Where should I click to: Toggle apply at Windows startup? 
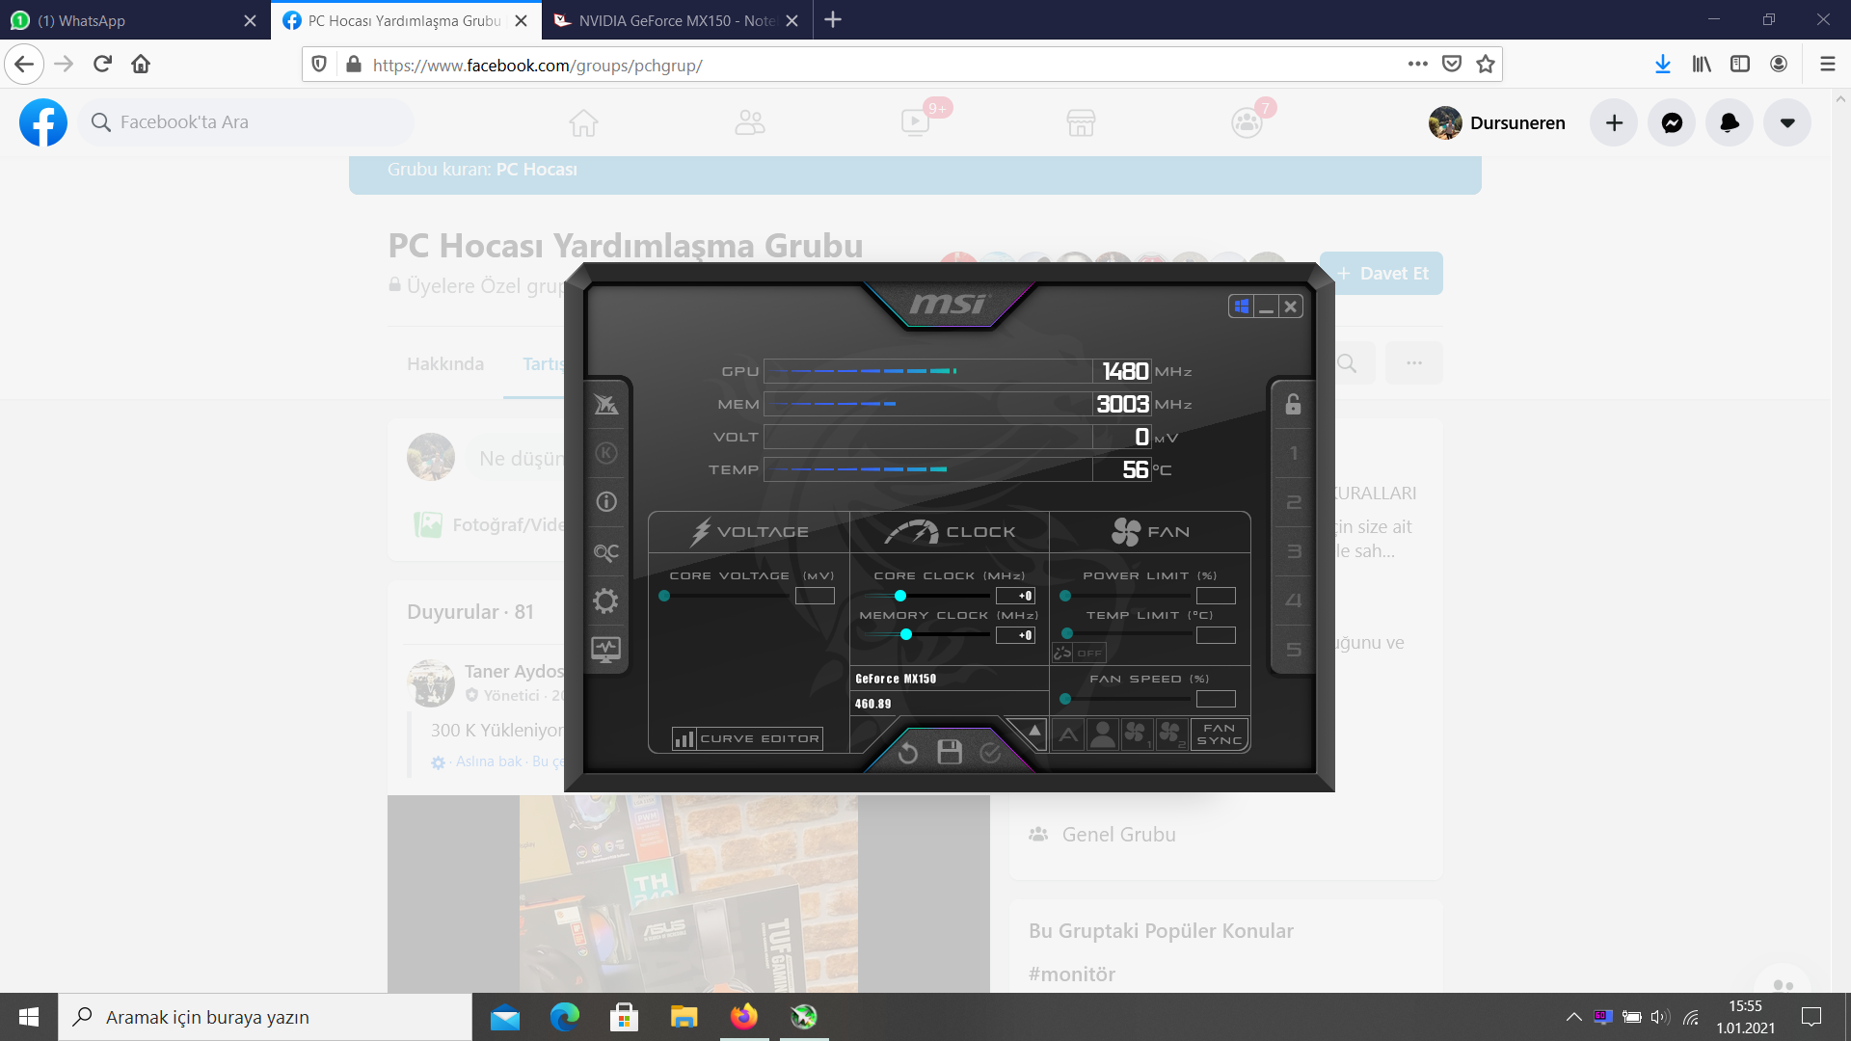(x=1241, y=307)
